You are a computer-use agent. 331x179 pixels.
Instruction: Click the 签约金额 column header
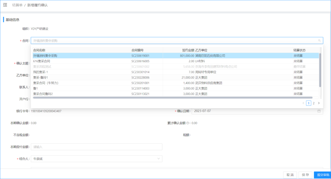188,50
